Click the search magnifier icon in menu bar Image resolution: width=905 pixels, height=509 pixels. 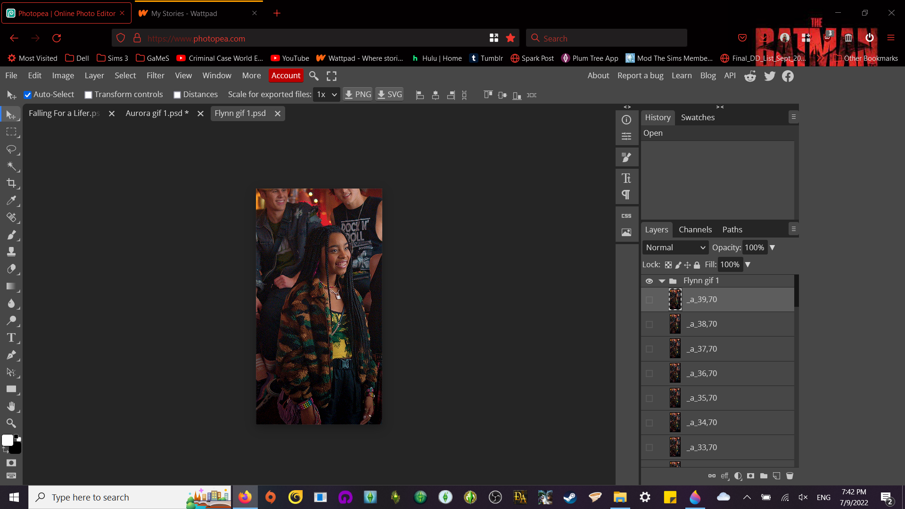[x=313, y=76]
